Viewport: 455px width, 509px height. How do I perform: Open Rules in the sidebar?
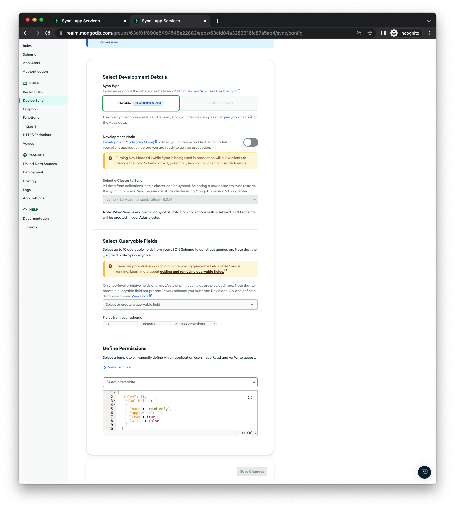[27, 46]
